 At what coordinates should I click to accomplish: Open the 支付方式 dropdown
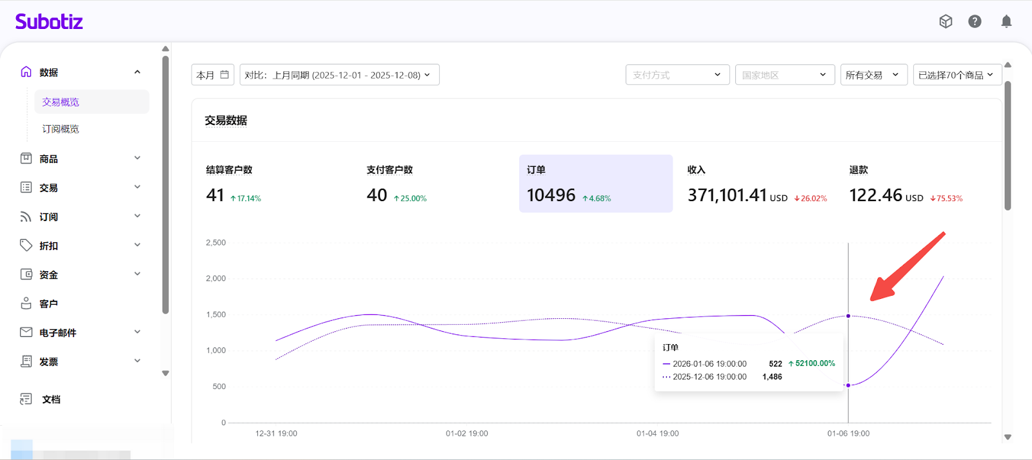point(677,75)
